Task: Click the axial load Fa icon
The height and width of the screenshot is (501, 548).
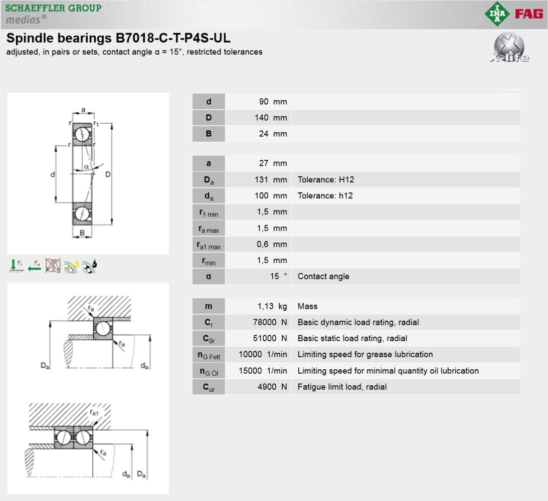Action: 35,265
